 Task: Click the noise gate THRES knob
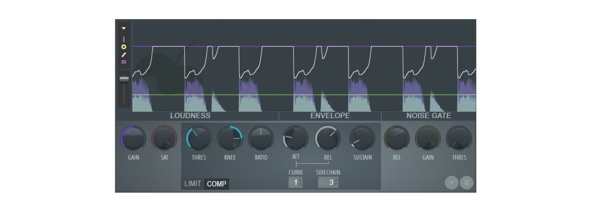click(x=459, y=138)
